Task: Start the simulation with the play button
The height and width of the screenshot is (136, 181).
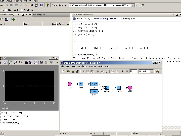Action: point(122,71)
